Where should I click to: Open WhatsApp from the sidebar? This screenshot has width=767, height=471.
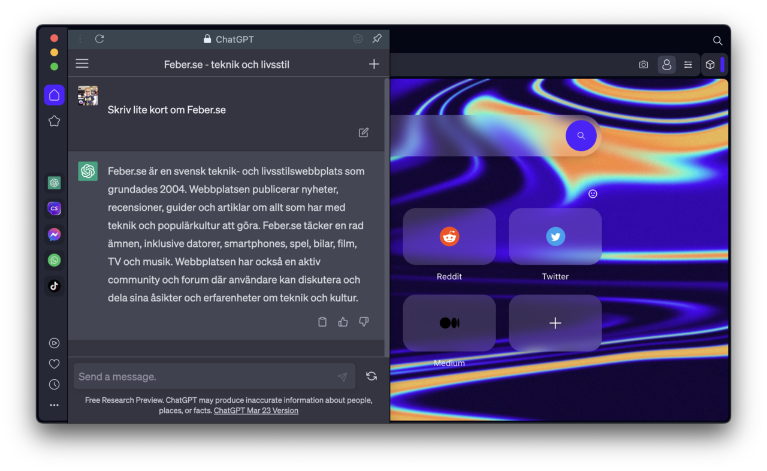click(x=55, y=260)
